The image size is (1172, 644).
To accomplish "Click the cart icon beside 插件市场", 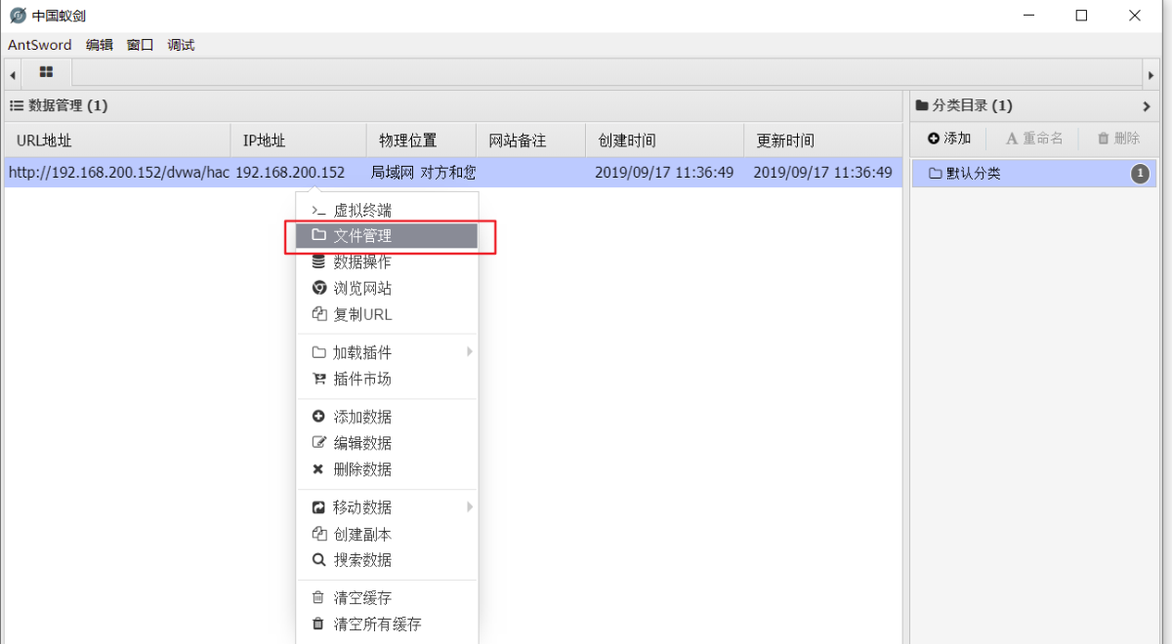I will 318,379.
